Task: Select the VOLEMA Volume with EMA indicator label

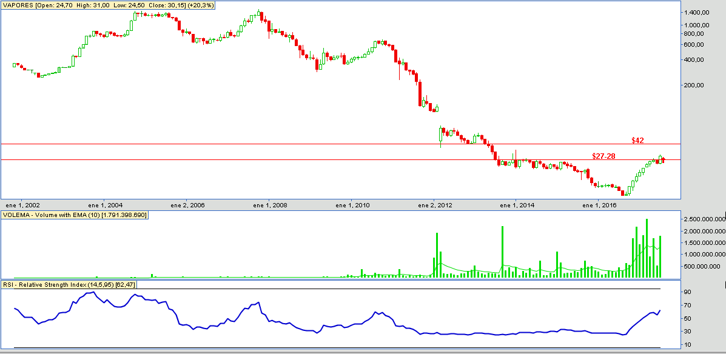Action: tap(75, 215)
